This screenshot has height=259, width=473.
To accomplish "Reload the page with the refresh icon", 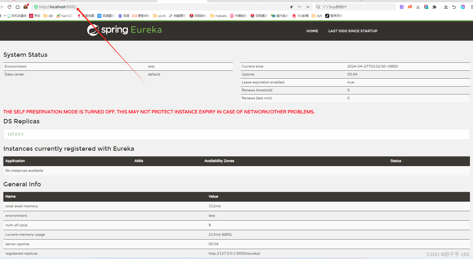I will [9, 7].
